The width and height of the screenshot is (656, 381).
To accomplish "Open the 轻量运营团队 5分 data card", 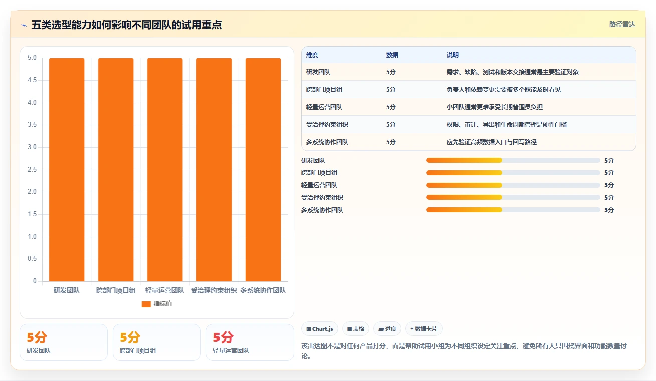I will click(250, 342).
